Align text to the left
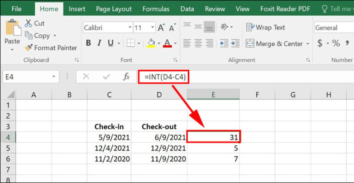The width and height of the screenshot is (354, 183). 187,43
